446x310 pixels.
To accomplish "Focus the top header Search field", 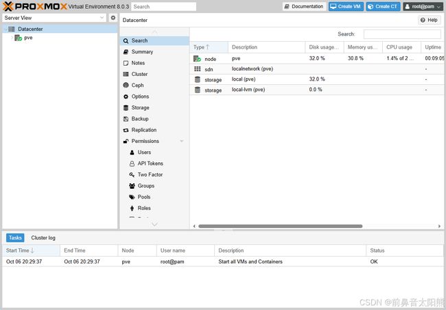I will (x=163, y=7).
